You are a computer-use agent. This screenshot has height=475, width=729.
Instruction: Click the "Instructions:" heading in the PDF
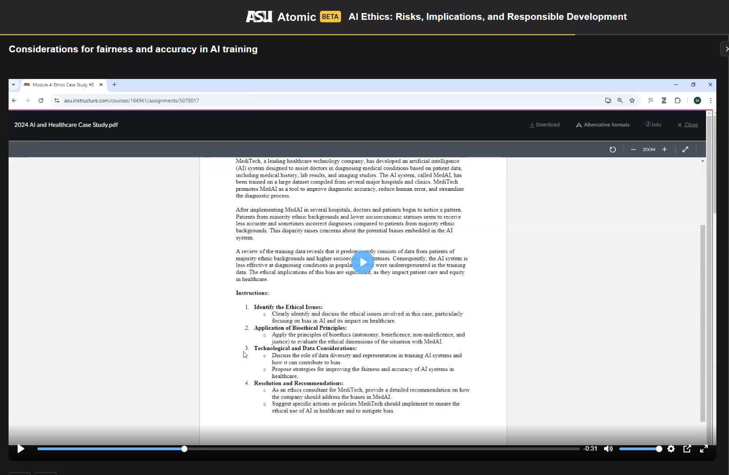252,293
